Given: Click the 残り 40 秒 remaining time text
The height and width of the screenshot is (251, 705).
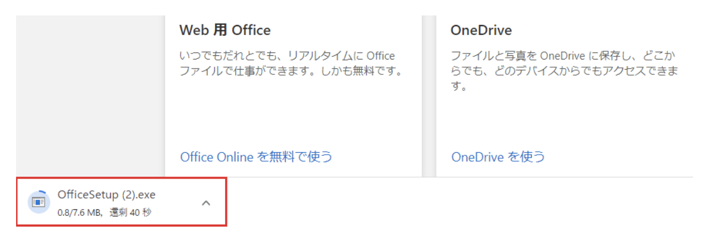Looking at the screenshot, I should point(130,212).
